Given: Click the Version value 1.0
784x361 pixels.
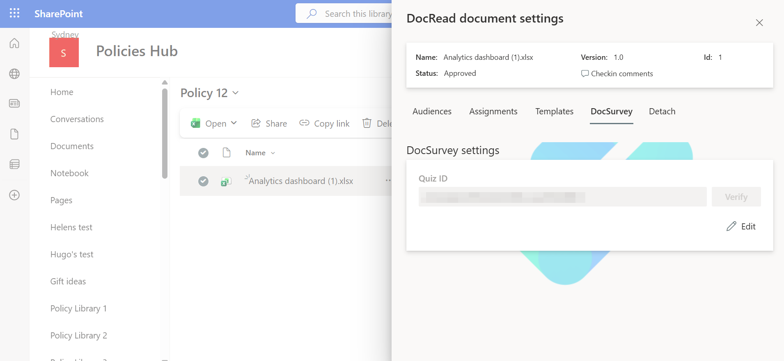Looking at the screenshot, I should tap(619, 57).
